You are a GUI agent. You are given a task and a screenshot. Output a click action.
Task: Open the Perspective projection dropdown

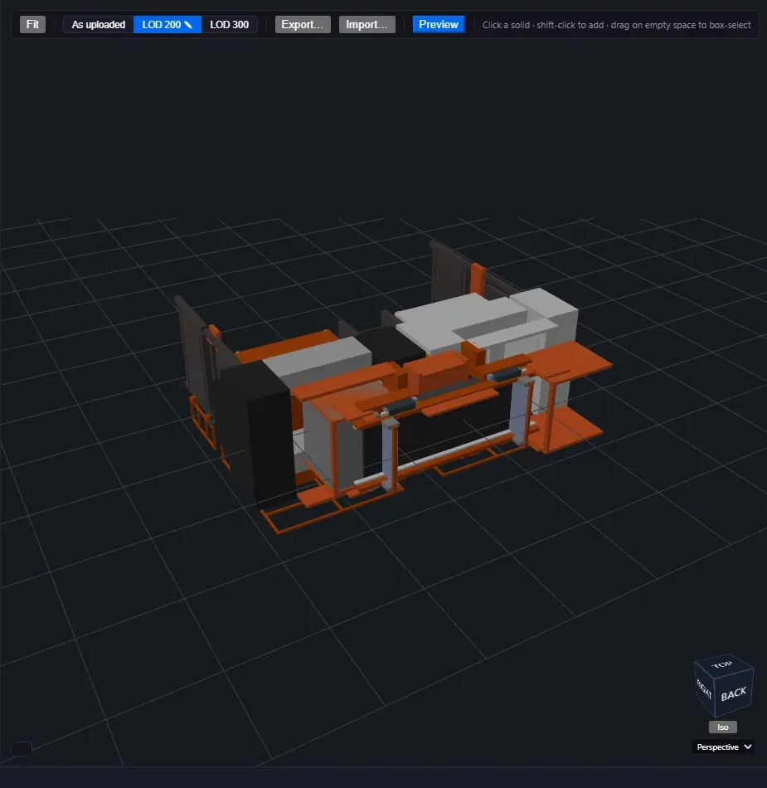723,747
